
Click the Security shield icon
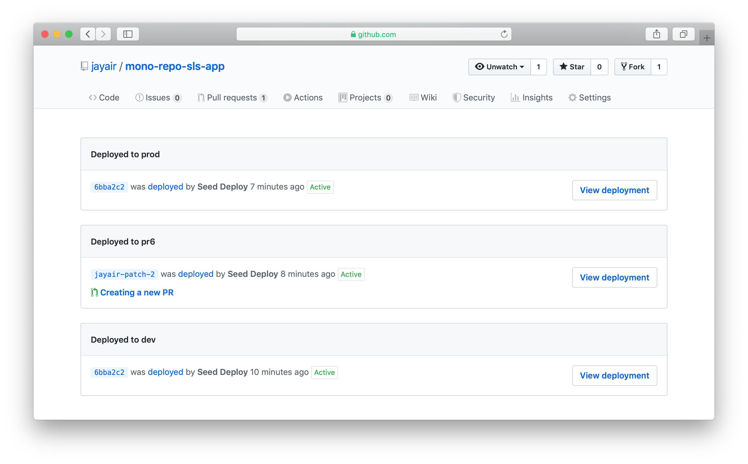[457, 97]
